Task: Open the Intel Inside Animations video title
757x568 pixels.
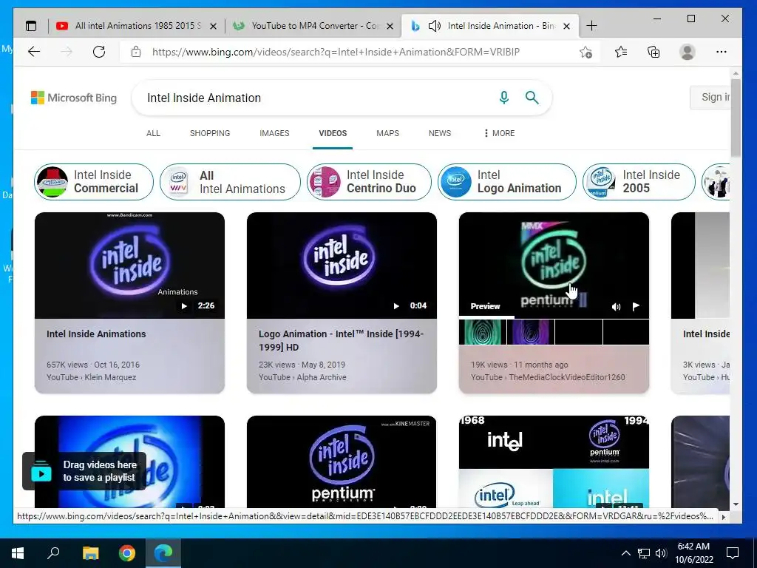Action: [96, 334]
